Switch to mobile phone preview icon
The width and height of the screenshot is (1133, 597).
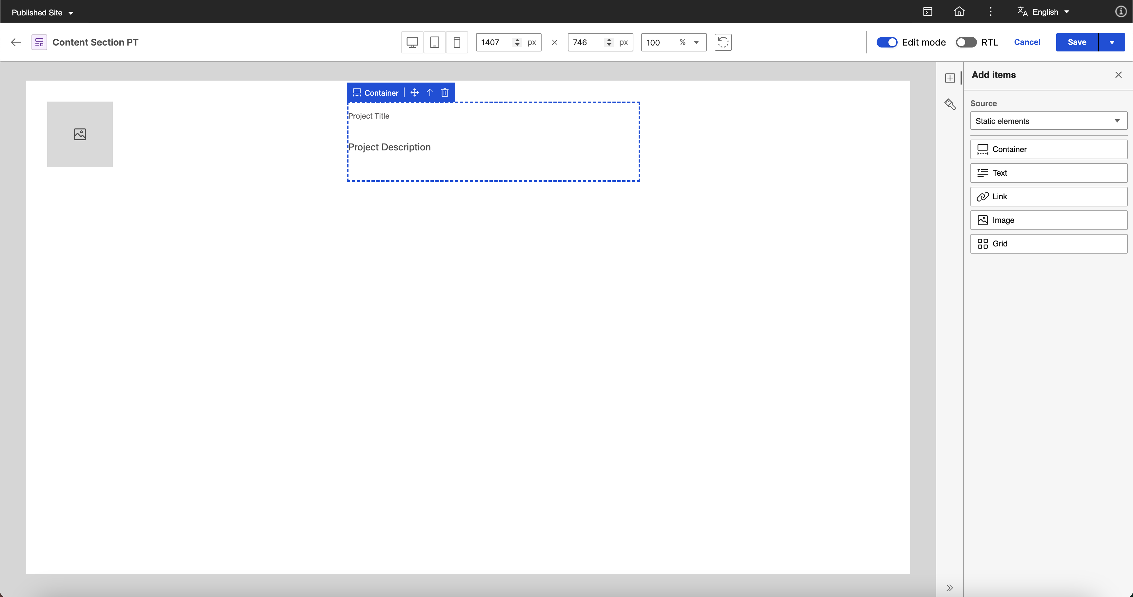pos(457,42)
